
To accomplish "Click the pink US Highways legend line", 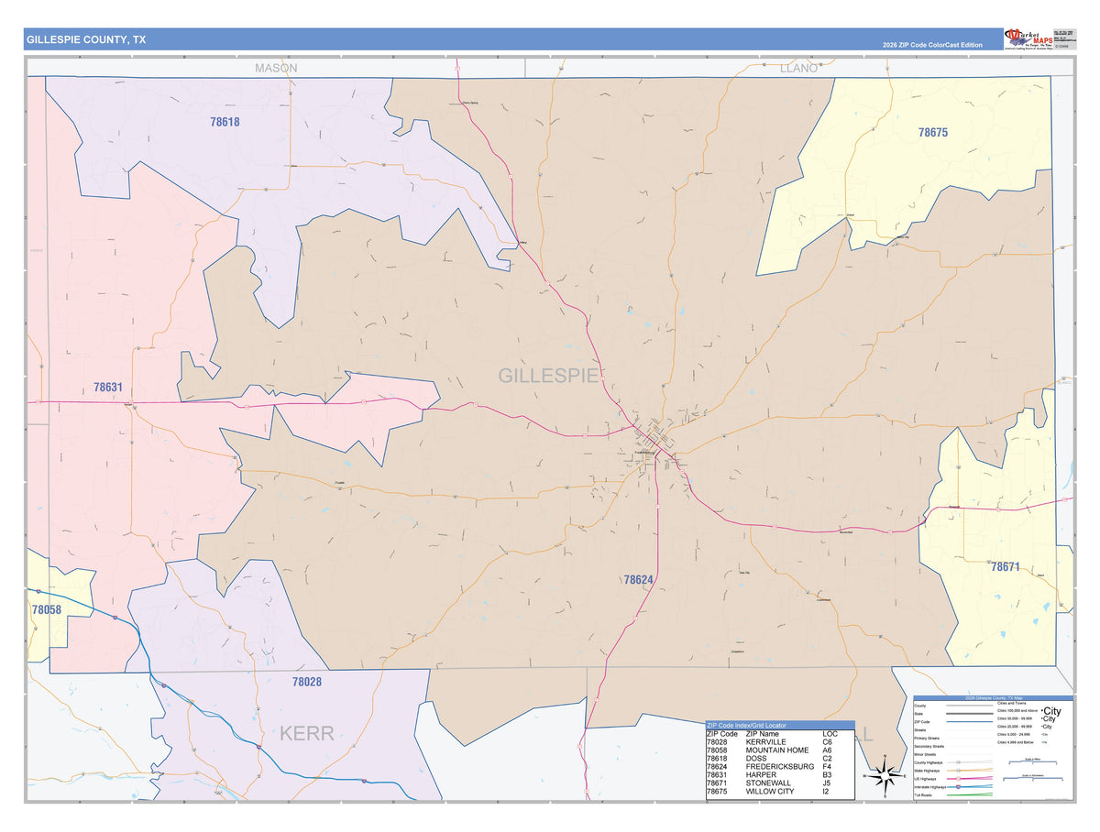I will (970, 779).
